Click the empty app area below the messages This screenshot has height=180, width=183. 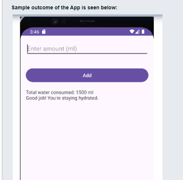pyautogui.click(x=87, y=139)
